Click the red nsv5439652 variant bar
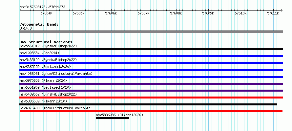 click(151, 98)
